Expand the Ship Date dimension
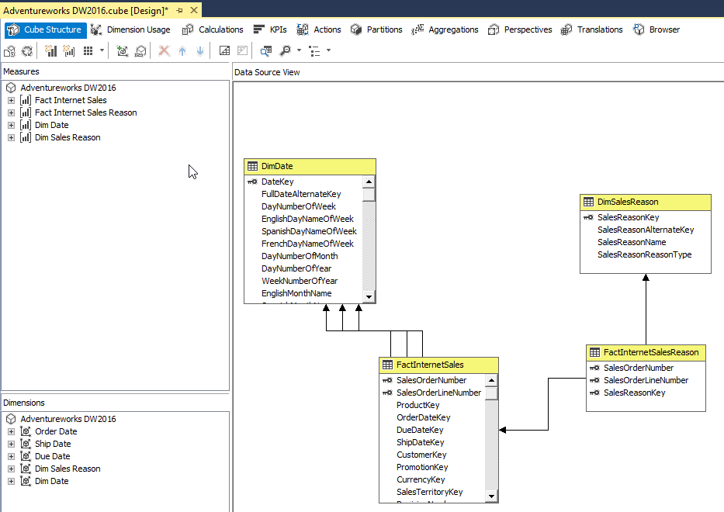 click(x=11, y=445)
